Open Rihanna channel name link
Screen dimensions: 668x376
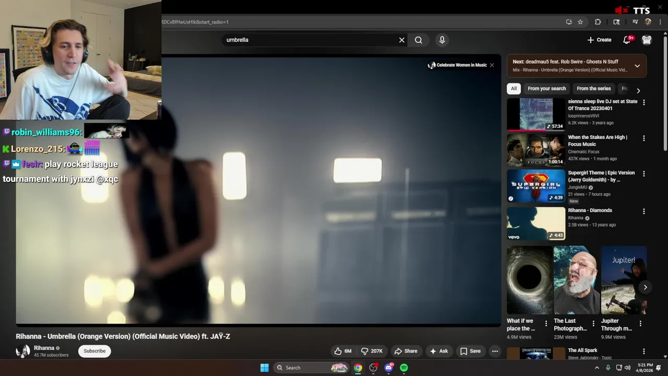tap(44, 348)
